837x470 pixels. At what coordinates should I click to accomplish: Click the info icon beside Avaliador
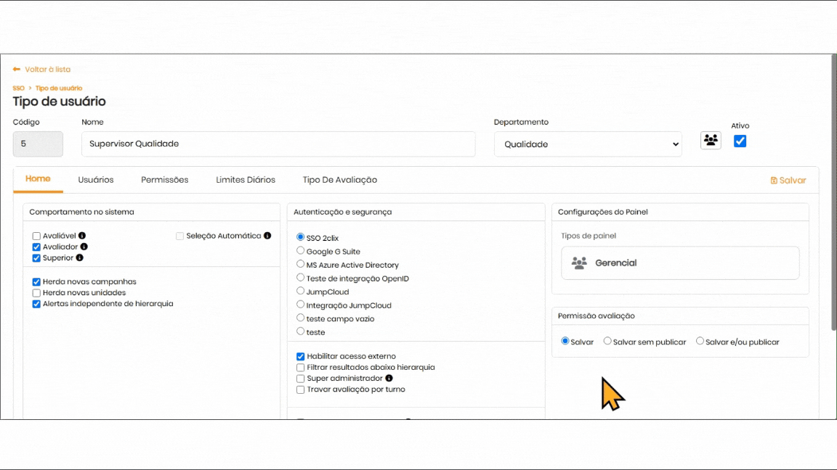(84, 247)
